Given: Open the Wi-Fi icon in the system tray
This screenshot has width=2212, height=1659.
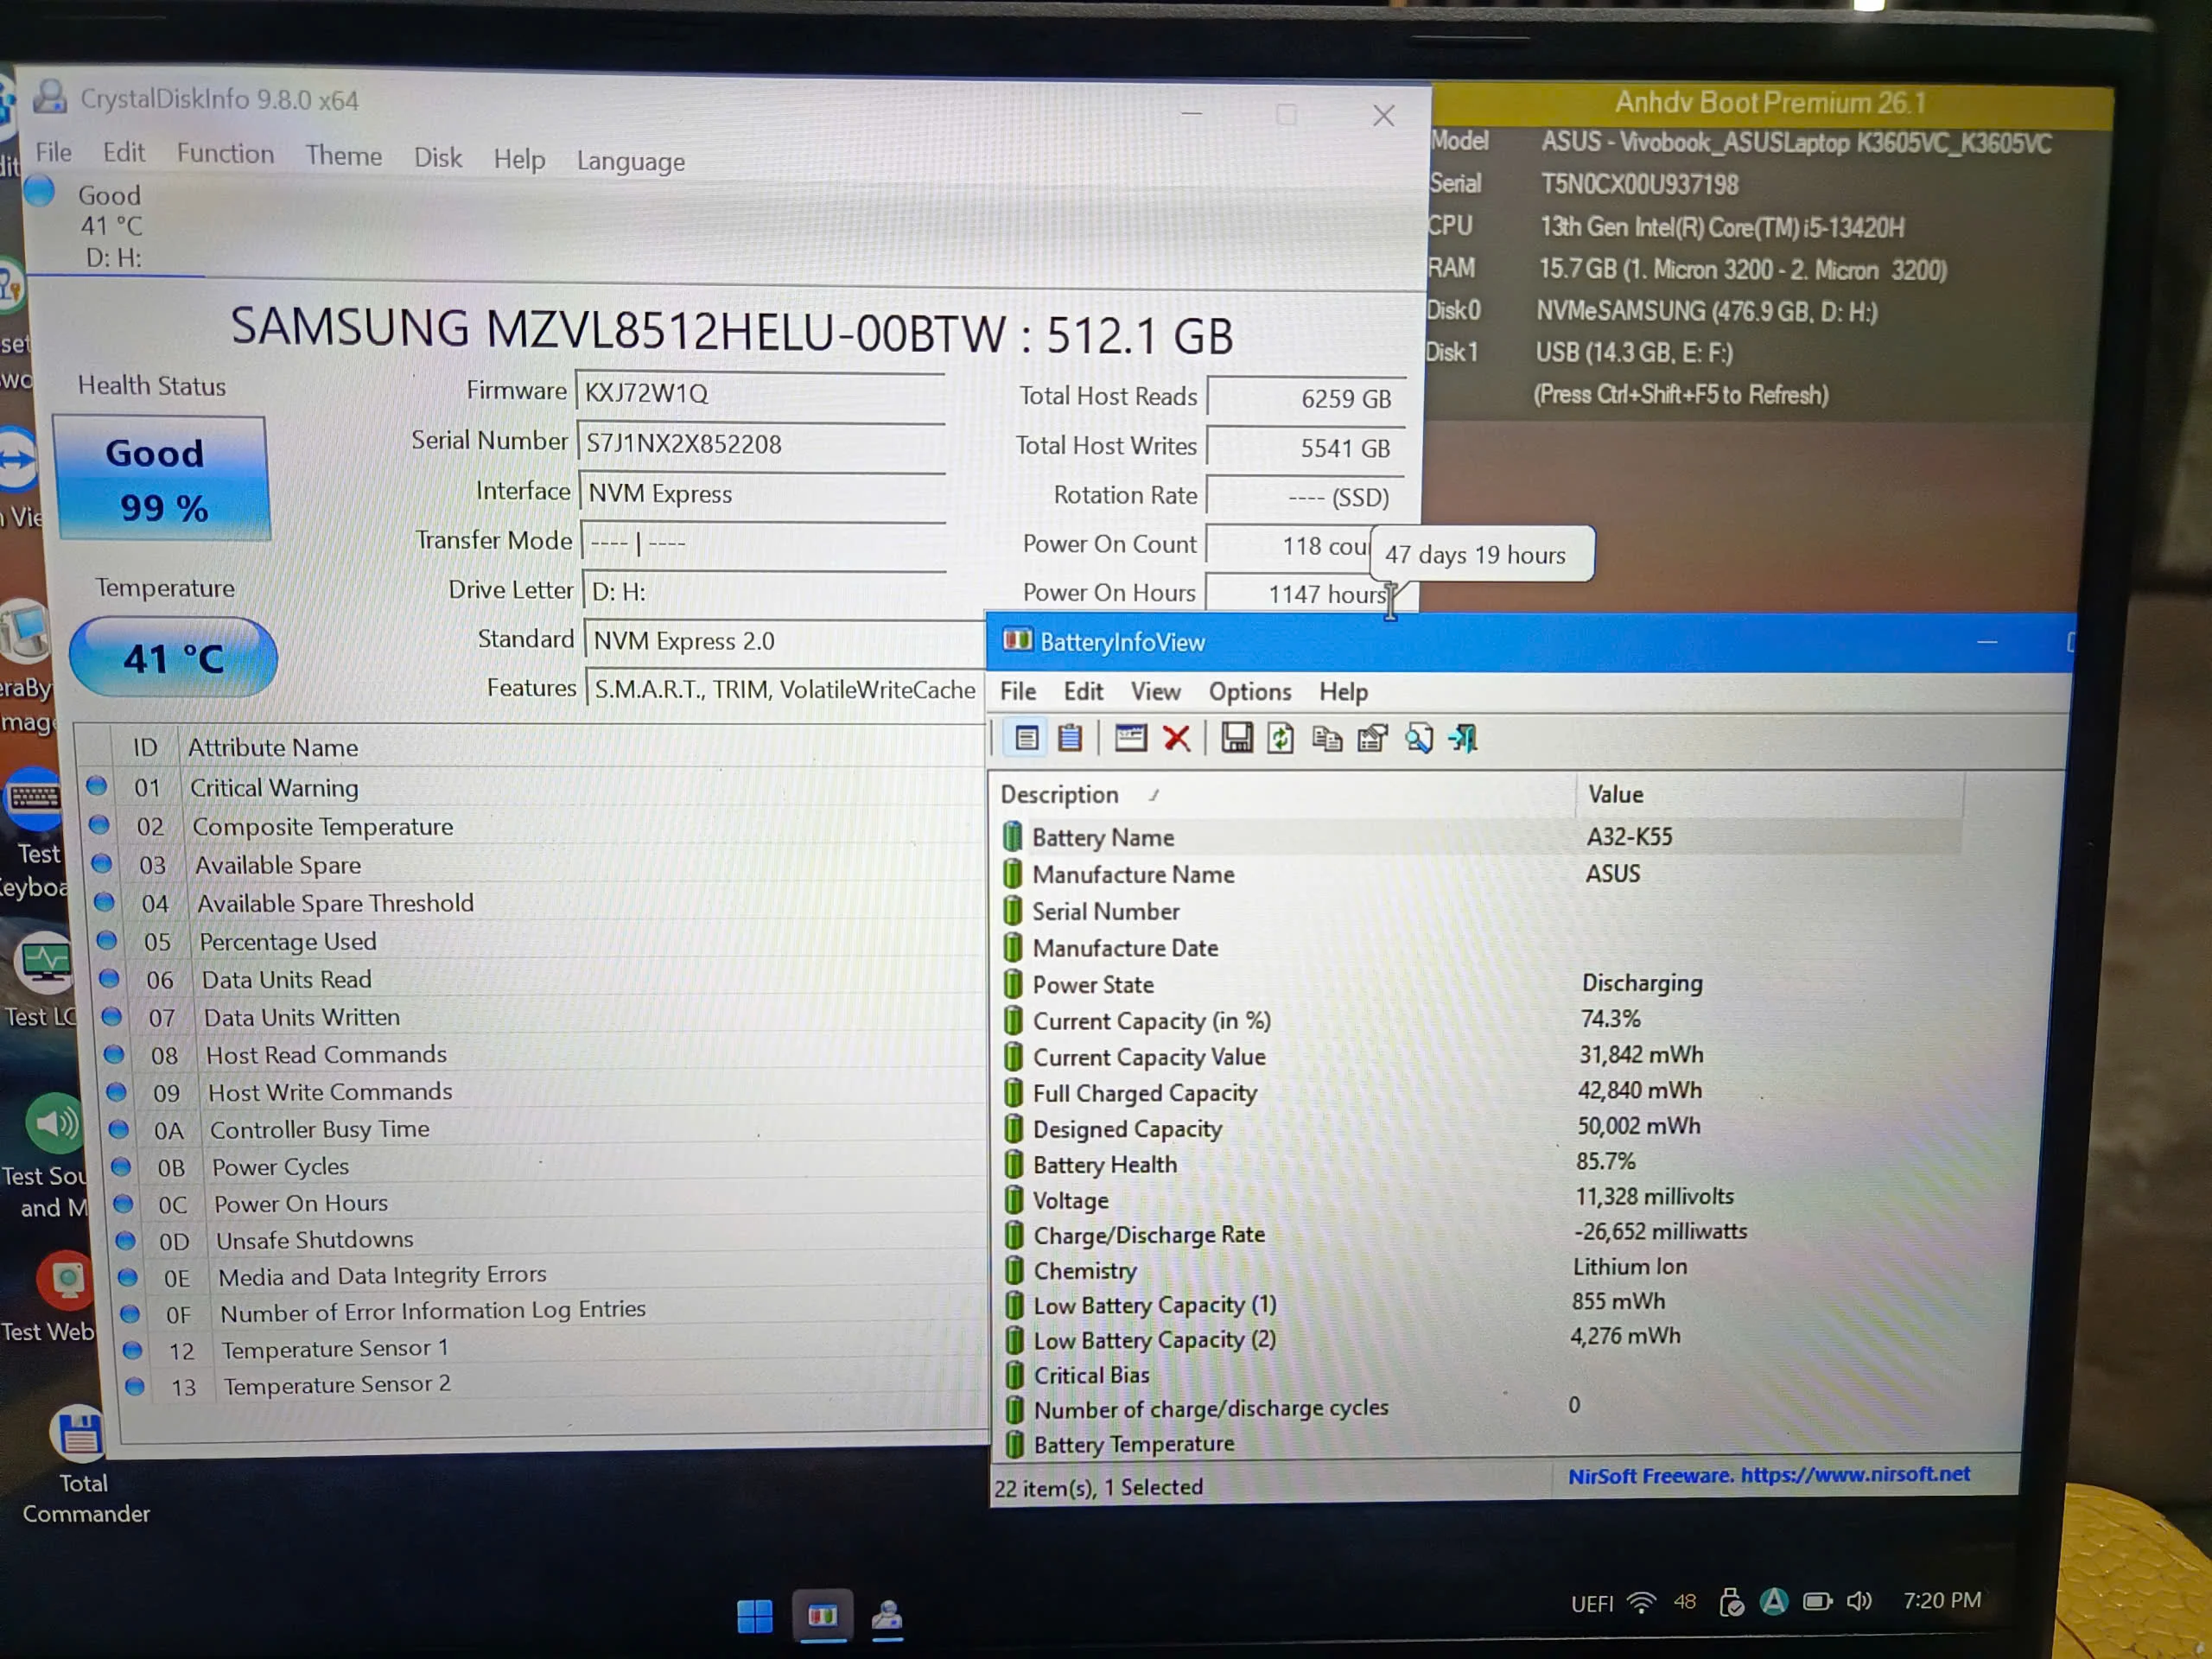Looking at the screenshot, I should (x=1640, y=1602).
